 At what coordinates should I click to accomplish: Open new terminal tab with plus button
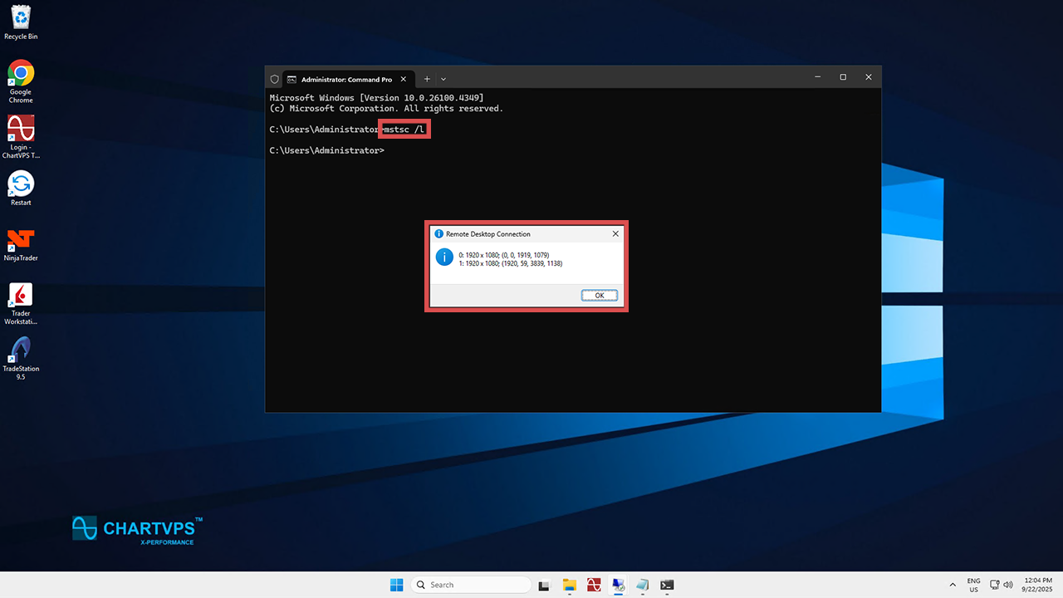tap(427, 79)
